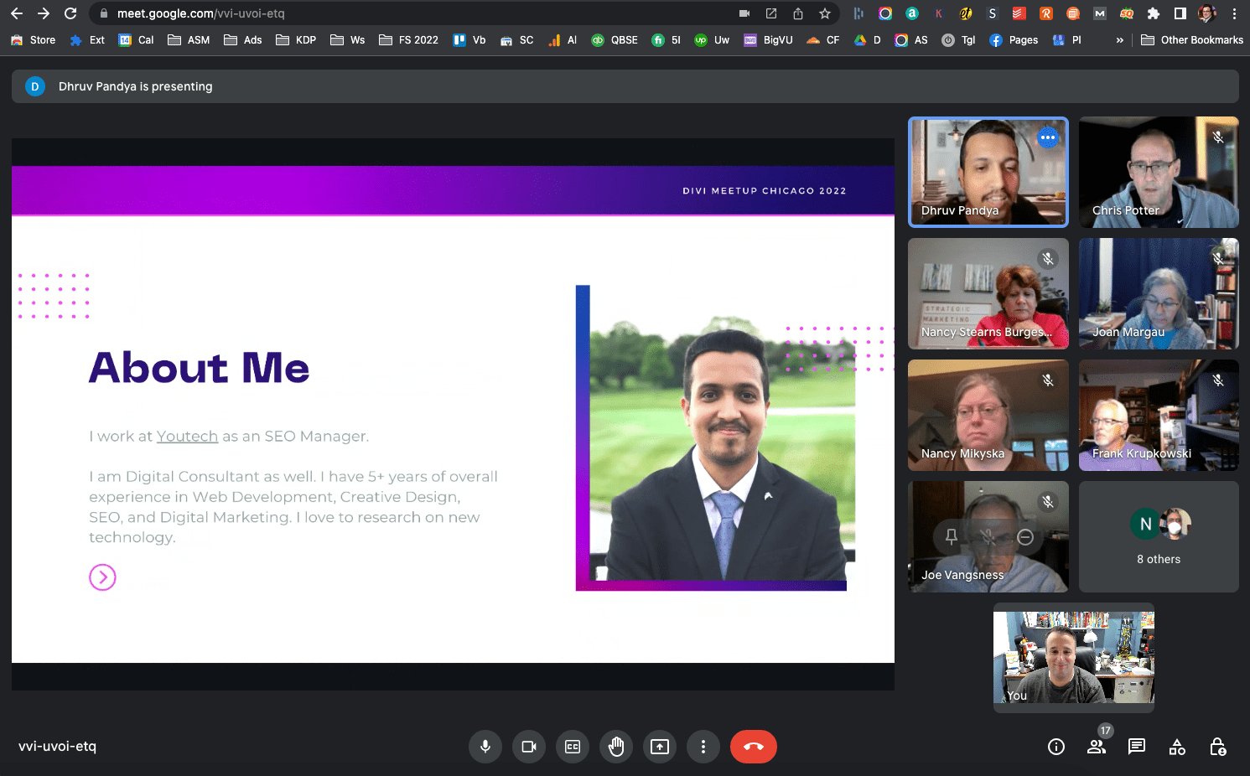Open the in-call chat panel

point(1136,747)
